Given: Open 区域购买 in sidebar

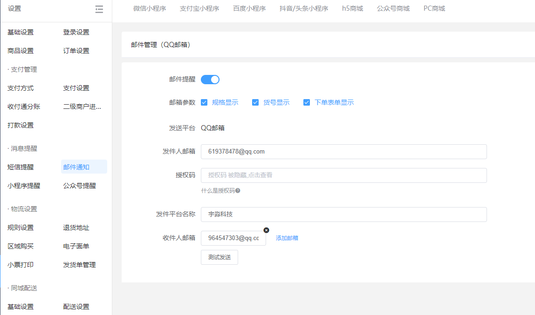Looking at the screenshot, I should click(21, 246).
